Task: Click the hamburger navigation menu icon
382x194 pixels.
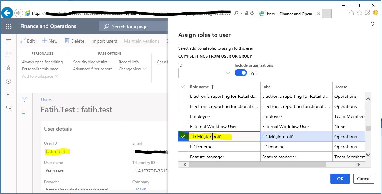Action: point(8,41)
